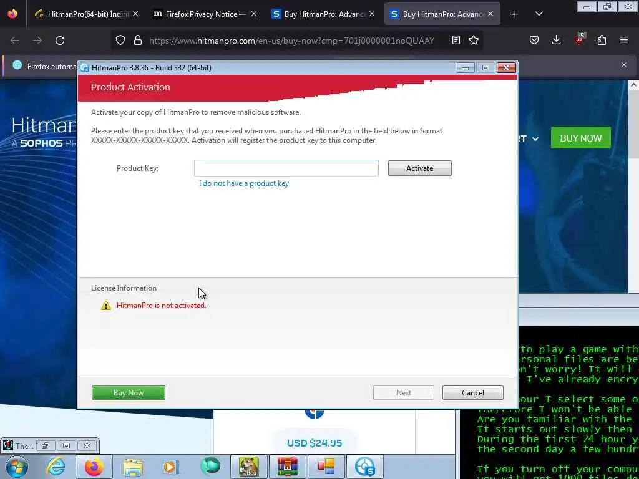
Task: Click the Product Activation header text
Action: click(x=130, y=87)
